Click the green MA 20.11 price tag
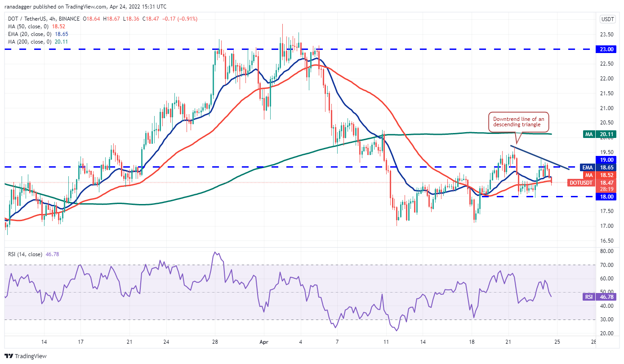This screenshot has width=624, height=364. (601, 133)
